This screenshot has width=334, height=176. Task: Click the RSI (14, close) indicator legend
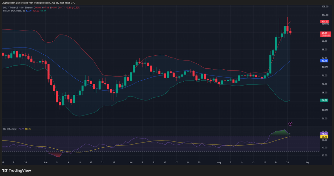tap(10, 129)
